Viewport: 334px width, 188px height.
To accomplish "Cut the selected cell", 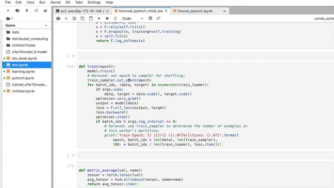I will pyautogui.click(x=74, y=19).
